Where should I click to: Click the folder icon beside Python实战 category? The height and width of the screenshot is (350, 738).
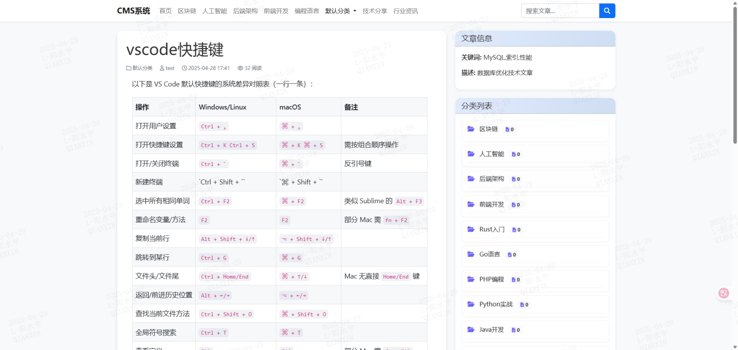[x=471, y=305]
